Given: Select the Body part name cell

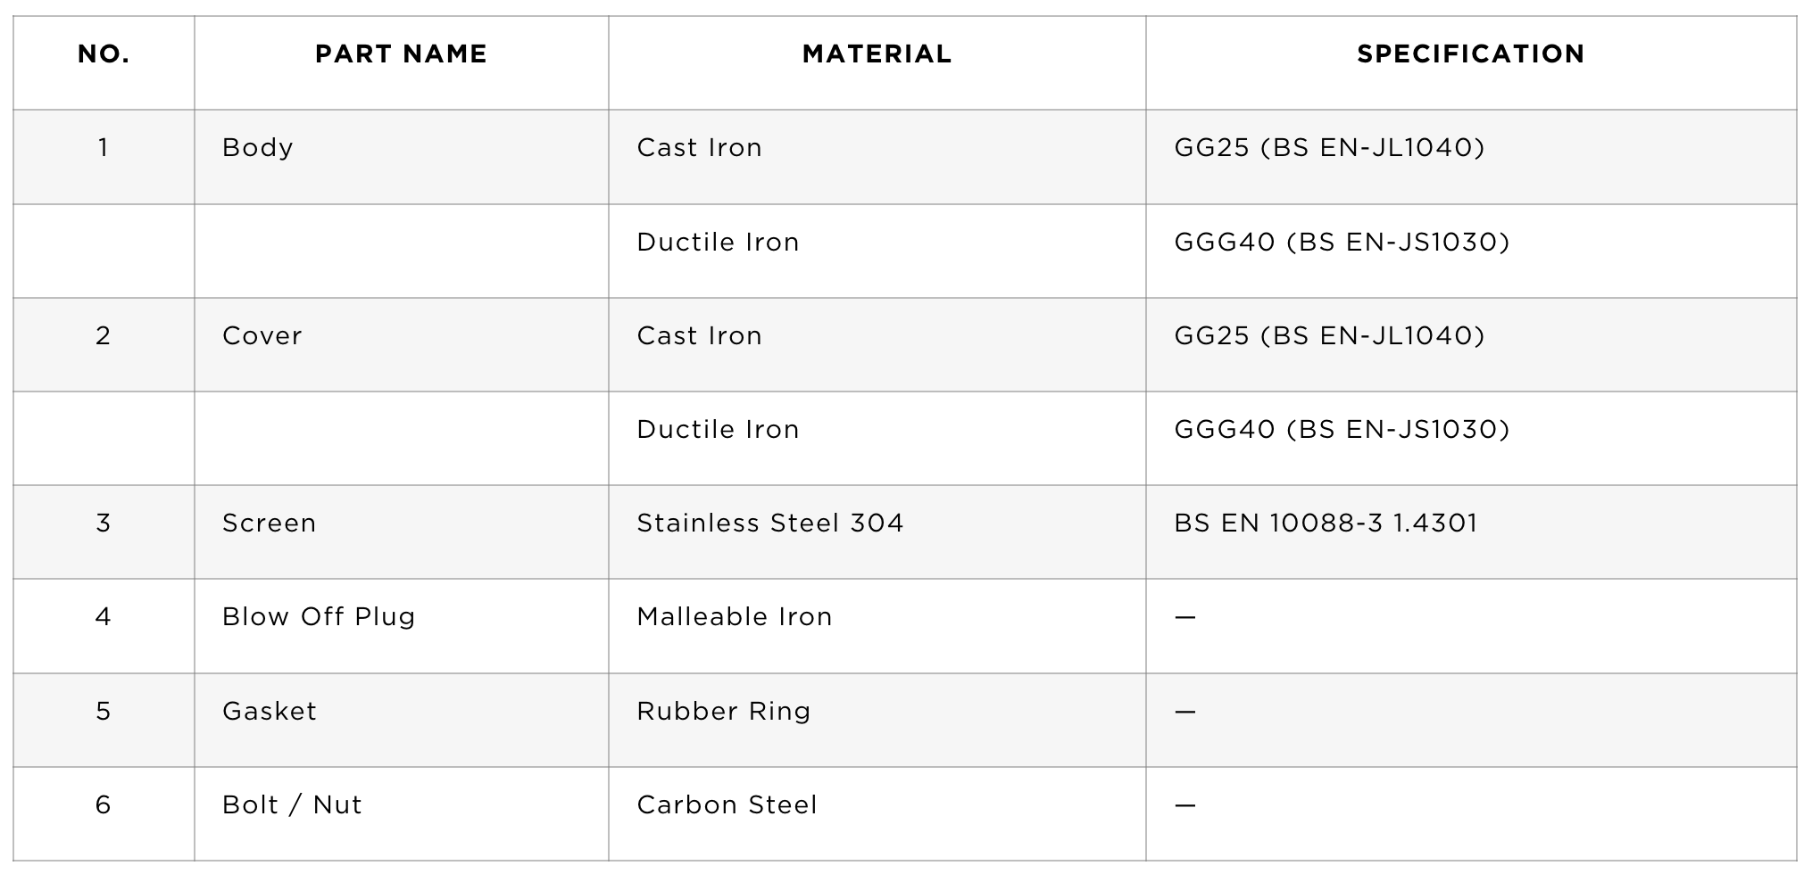Looking at the screenshot, I should pos(402,157).
